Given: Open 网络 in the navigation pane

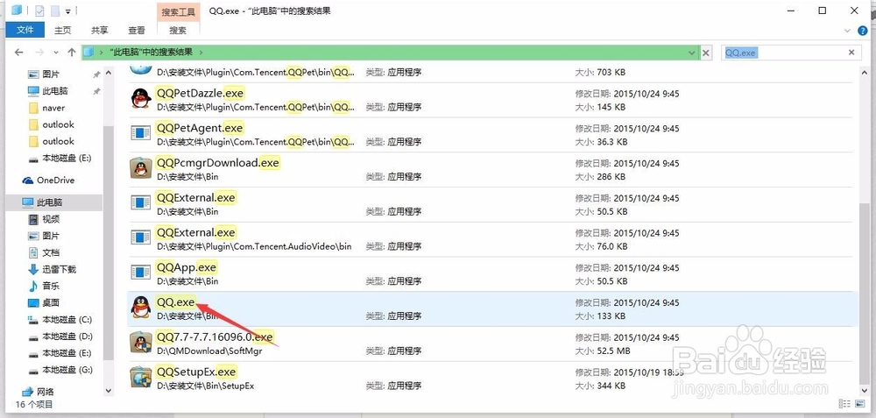Looking at the screenshot, I should [x=38, y=392].
